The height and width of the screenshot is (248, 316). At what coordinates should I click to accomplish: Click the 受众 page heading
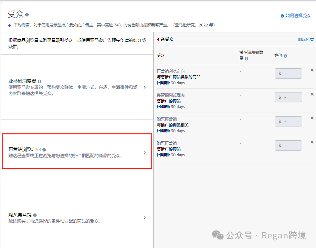(x=16, y=14)
